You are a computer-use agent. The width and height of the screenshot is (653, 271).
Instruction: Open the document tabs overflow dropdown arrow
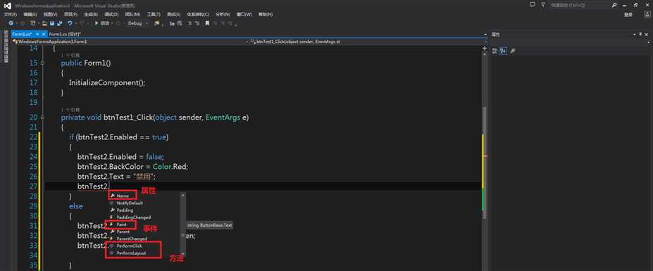[485, 34]
